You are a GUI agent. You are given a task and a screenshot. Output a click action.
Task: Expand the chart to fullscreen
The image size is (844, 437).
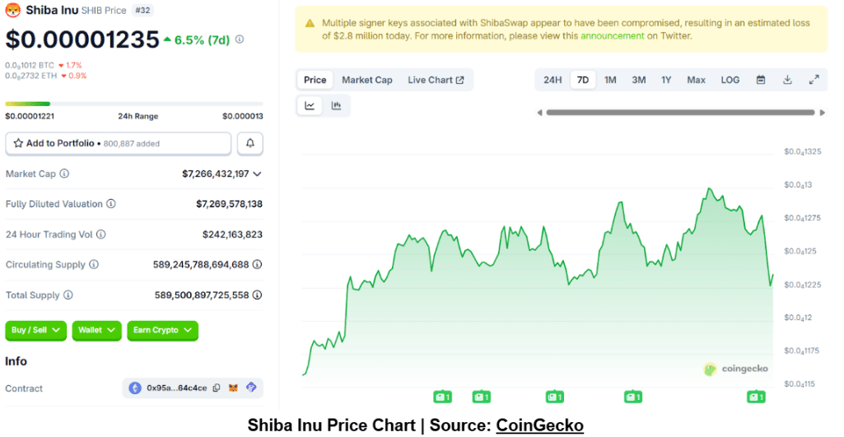tap(814, 80)
